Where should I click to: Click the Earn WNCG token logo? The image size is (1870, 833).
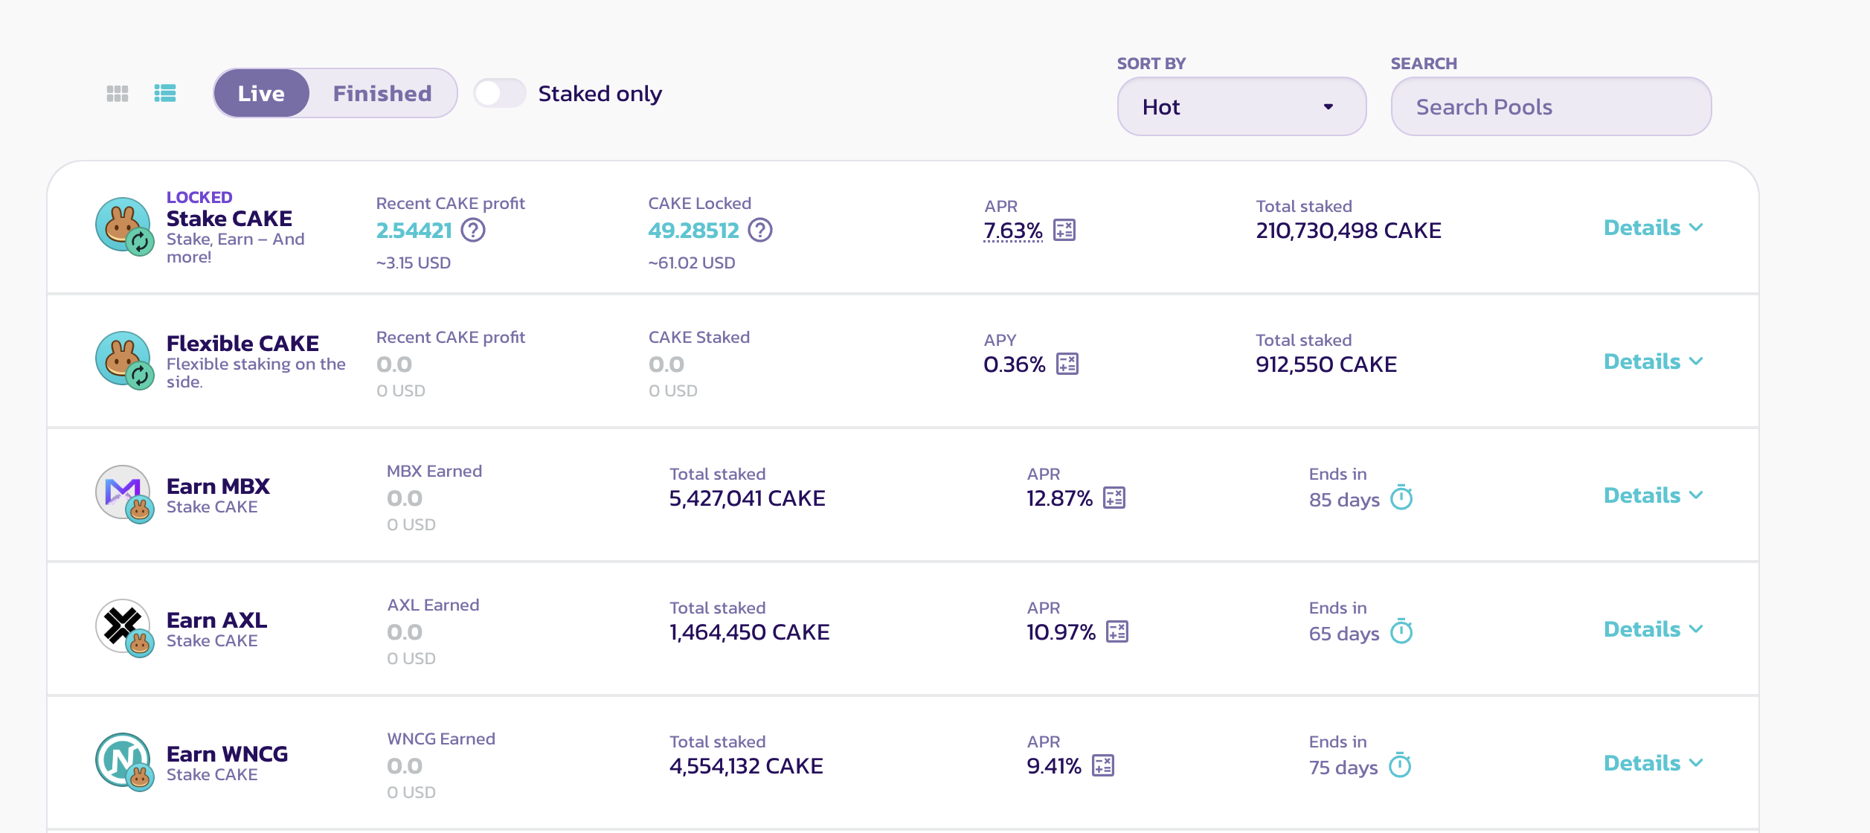[x=124, y=762]
